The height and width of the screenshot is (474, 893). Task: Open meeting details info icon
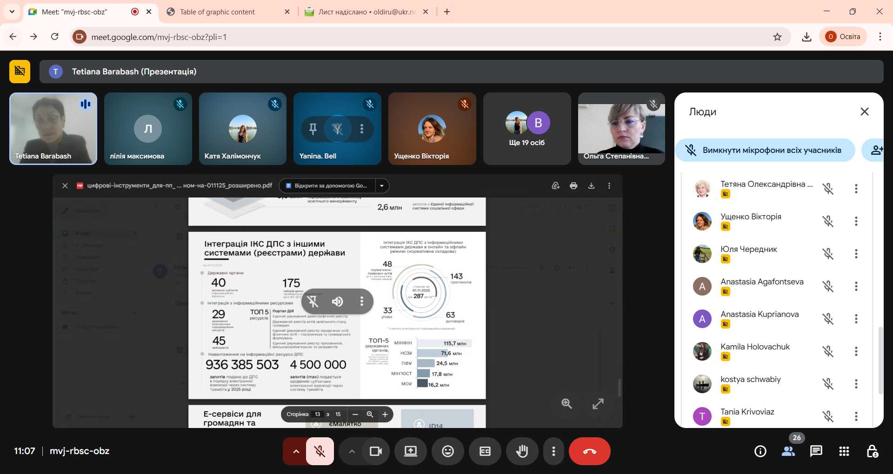pyautogui.click(x=760, y=451)
